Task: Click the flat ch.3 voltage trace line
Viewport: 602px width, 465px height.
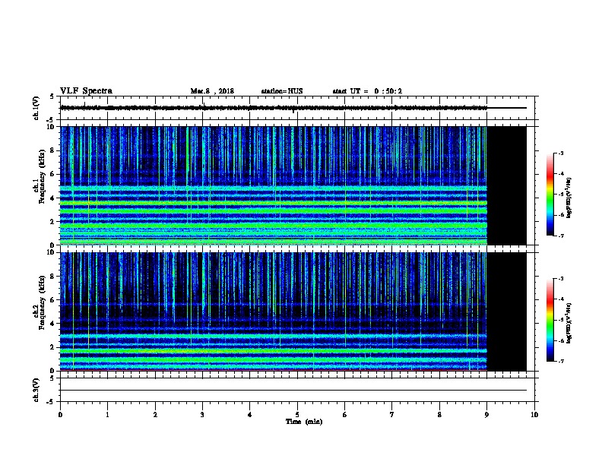Action: pos(293,391)
